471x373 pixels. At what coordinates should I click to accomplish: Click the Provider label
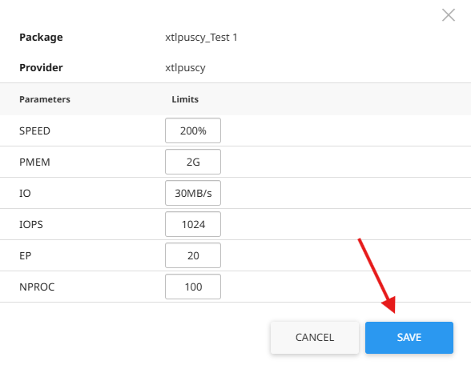click(41, 67)
